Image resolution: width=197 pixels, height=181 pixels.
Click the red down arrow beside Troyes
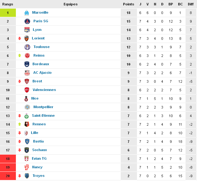pyautogui.click(x=19, y=176)
